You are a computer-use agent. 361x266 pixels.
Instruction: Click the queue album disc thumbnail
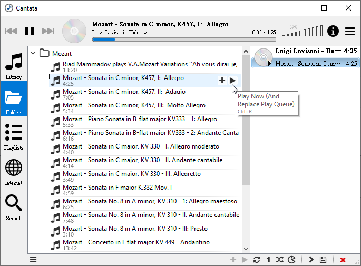[x=263, y=57]
